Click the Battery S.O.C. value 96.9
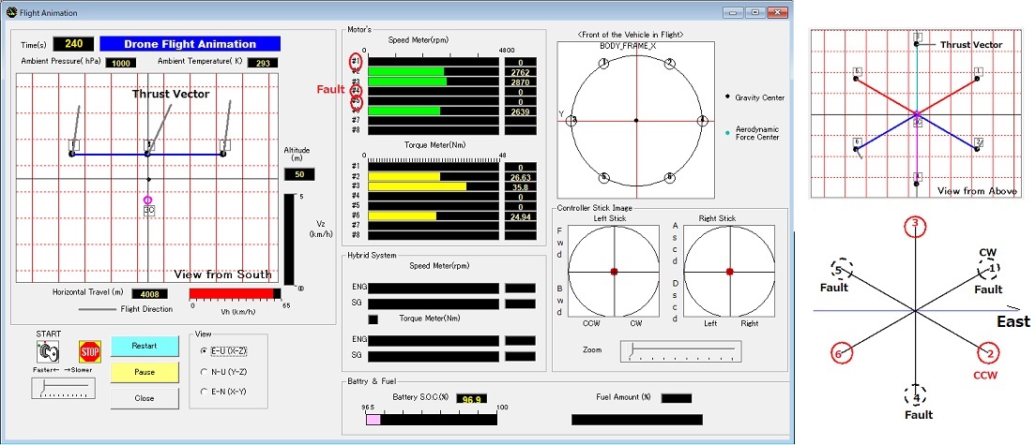The image size is (1036, 445). [474, 398]
